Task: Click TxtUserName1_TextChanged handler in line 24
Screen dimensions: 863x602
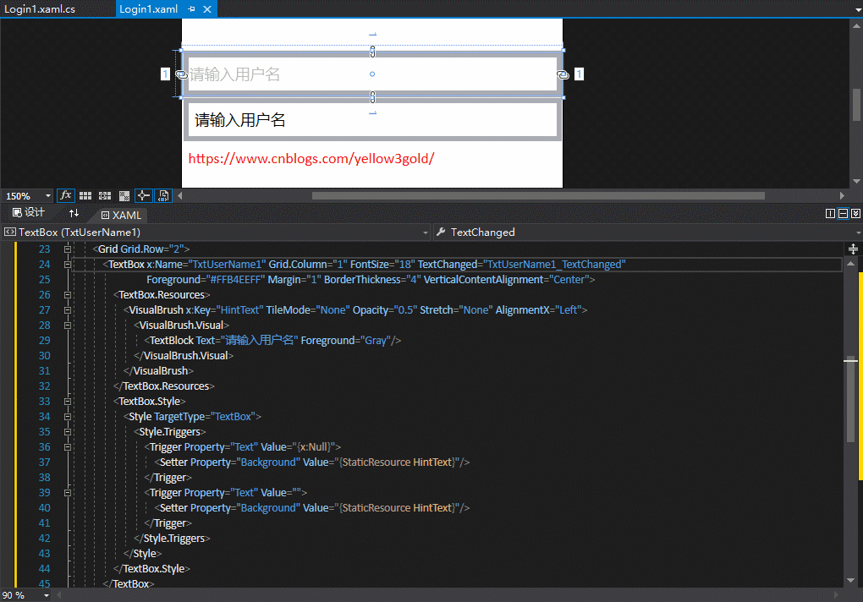Action: pyautogui.click(x=553, y=265)
